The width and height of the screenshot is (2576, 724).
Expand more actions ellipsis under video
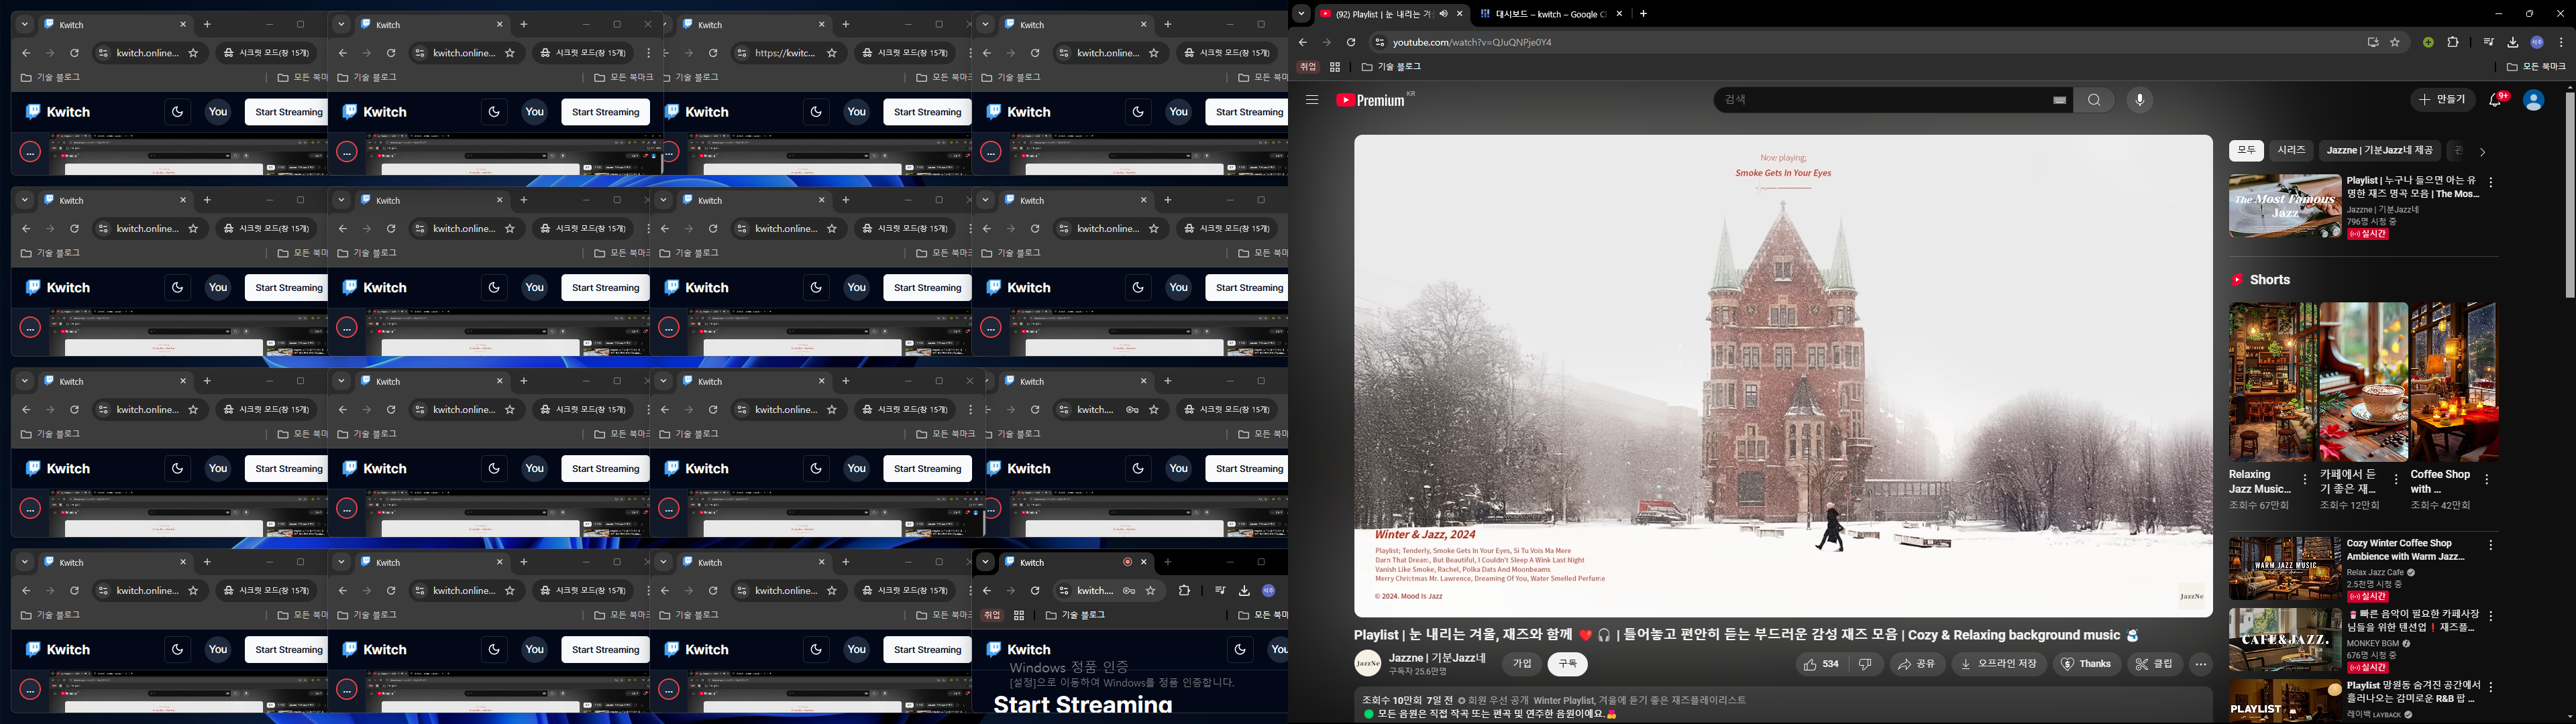click(2200, 664)
